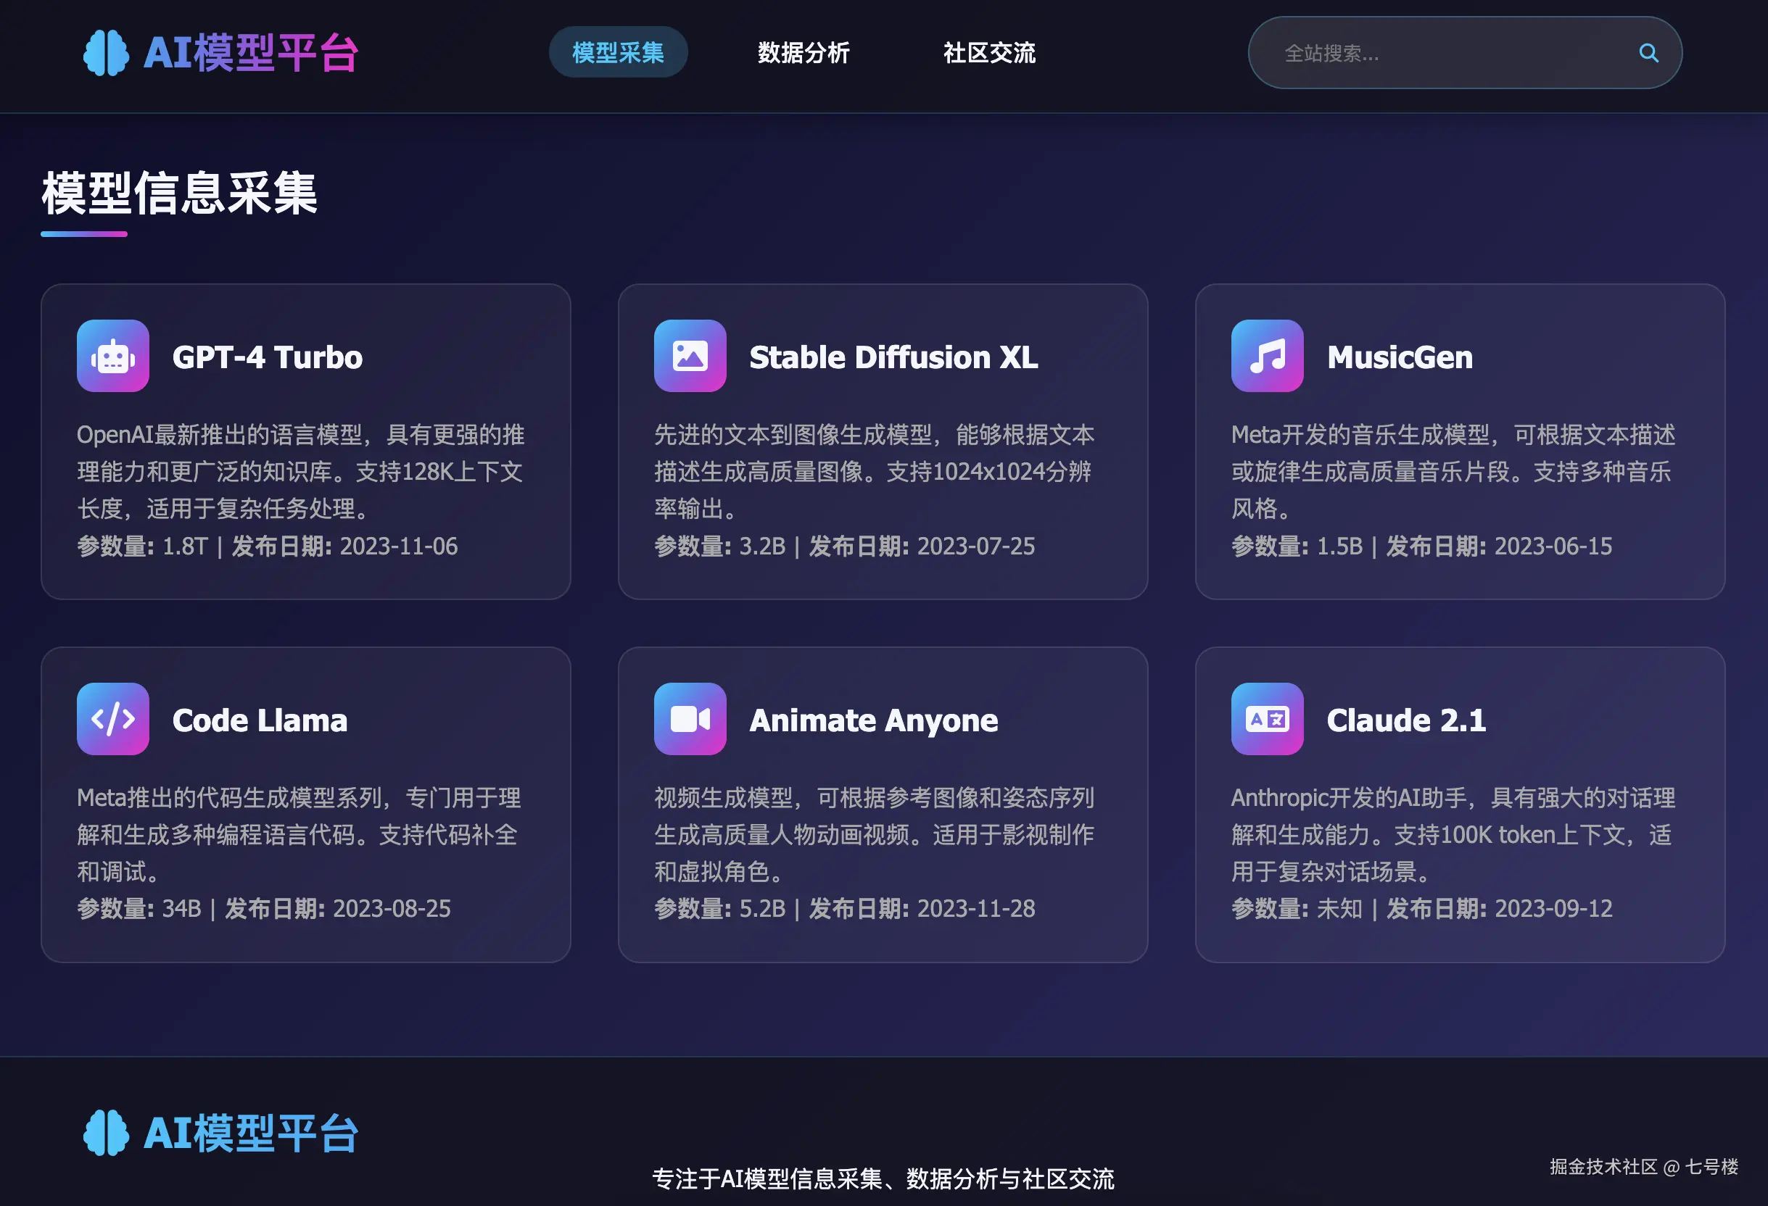Click the Claude 2.1 model title
This screenshot has width=1768, height=1206.
1406,720
